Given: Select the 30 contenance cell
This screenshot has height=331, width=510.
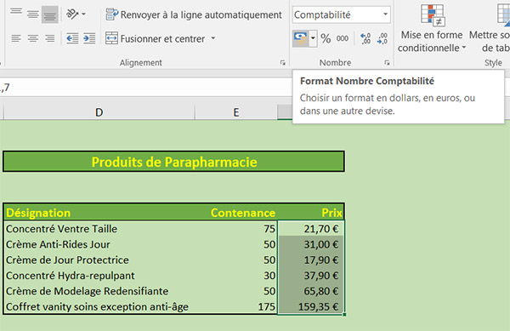Looking at the screenshot, I should (x=236, y=276).
